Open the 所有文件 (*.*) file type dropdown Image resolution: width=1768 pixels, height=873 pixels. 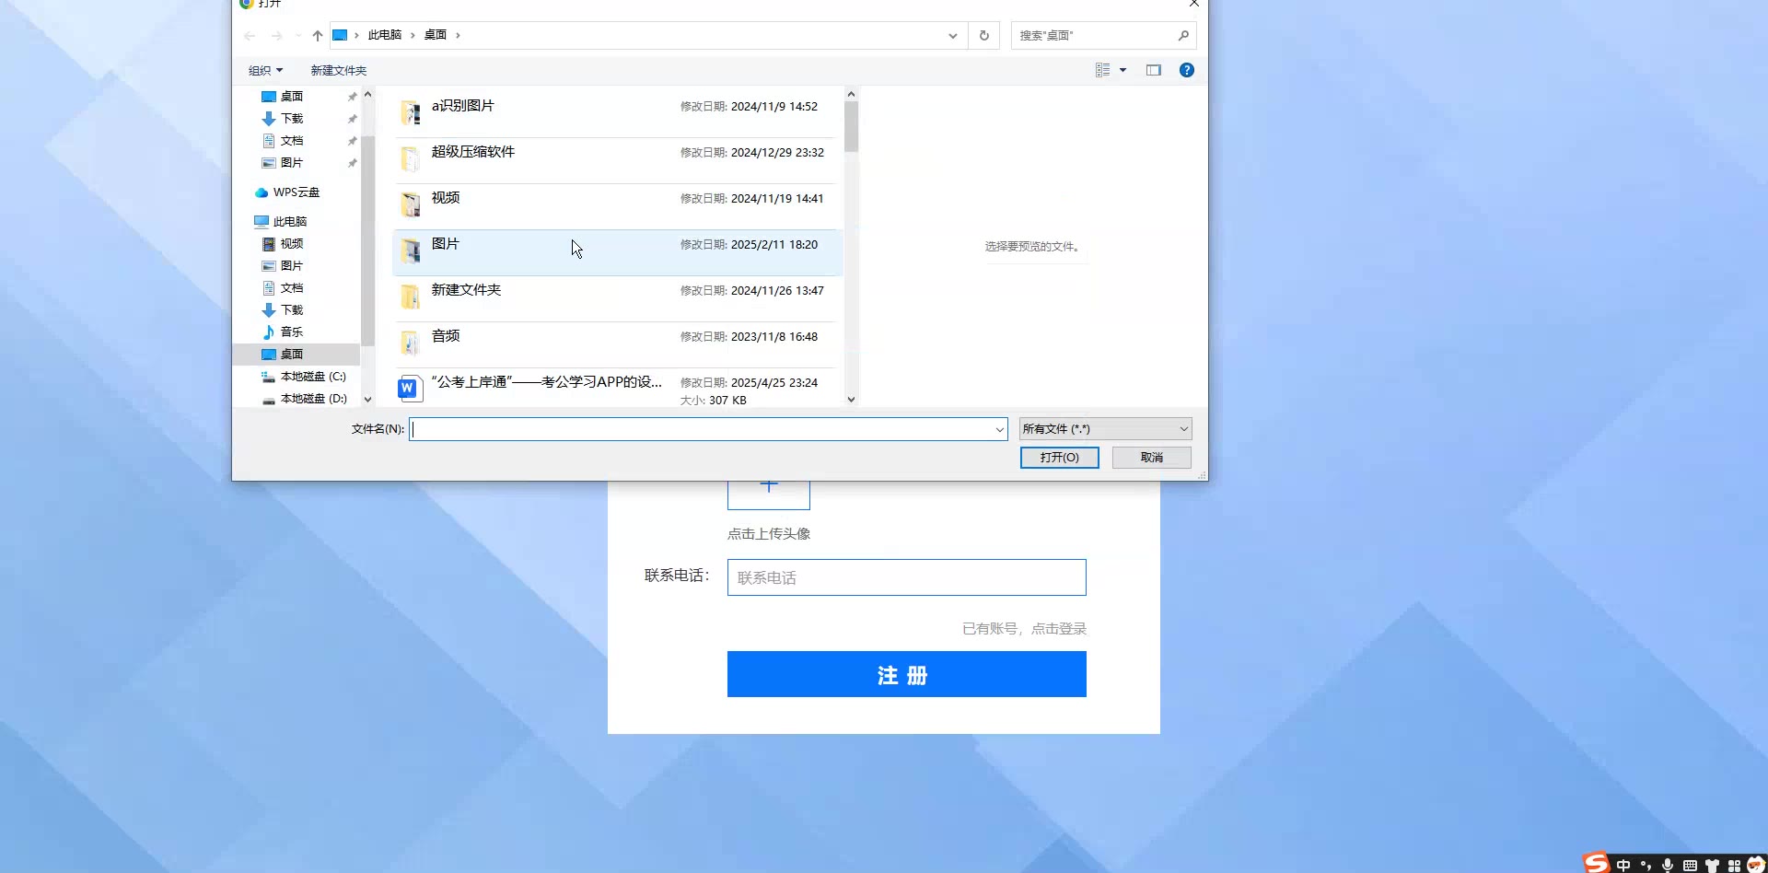click(x=1105, y=429)
